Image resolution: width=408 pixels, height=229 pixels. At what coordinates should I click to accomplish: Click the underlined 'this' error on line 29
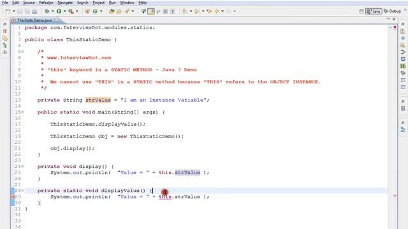(165, 197)
